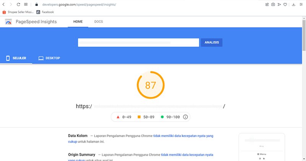306x161 pixels.
Task: Click the page screenshot thumbnail
Action: (x=262, y=147)
